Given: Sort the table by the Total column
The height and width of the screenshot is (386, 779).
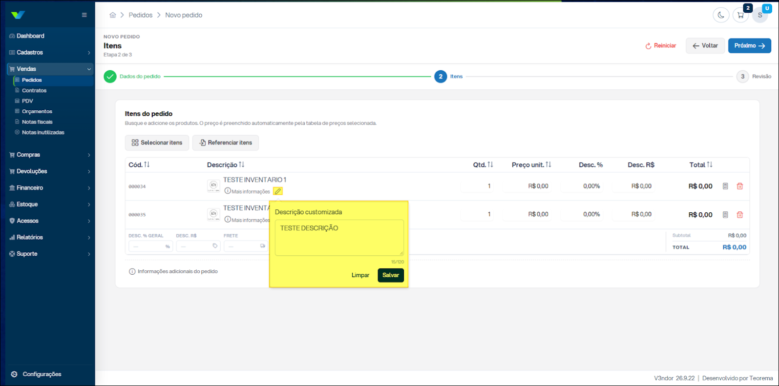Looking at the screenshot, I should [701, 165].
